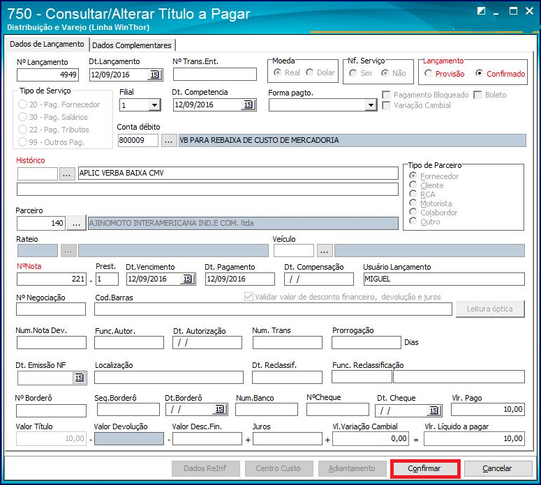Click the Nº Negociação field
Viewport: 541px width, 485px height.
coord(51,309)
